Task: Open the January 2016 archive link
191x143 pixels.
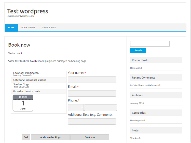Action: [137, 103]
